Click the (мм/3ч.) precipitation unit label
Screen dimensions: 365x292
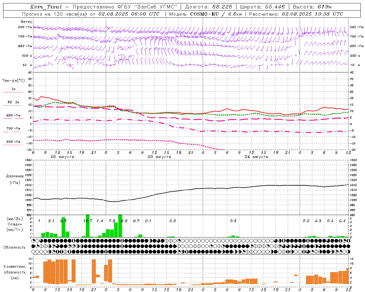point(15,219)
